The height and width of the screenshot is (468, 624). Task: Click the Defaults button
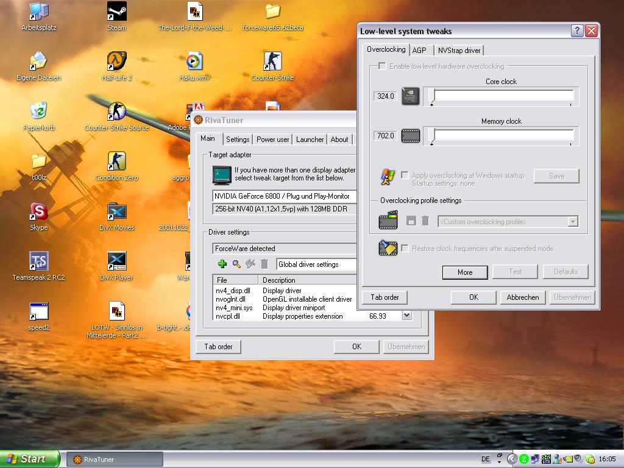point(565,272)
